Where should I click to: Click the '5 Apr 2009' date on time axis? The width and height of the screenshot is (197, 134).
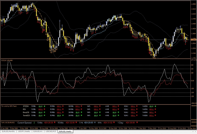point(83,128)
